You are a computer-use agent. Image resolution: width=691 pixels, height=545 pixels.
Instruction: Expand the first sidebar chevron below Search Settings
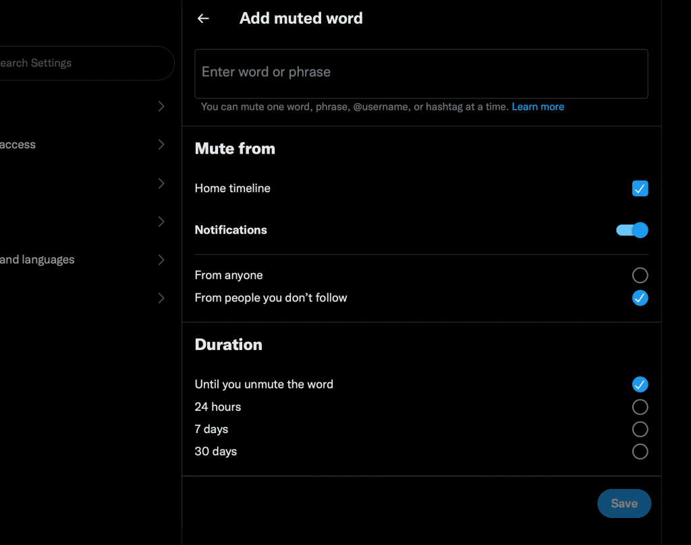pyautogui.click(x=161, y=106)
